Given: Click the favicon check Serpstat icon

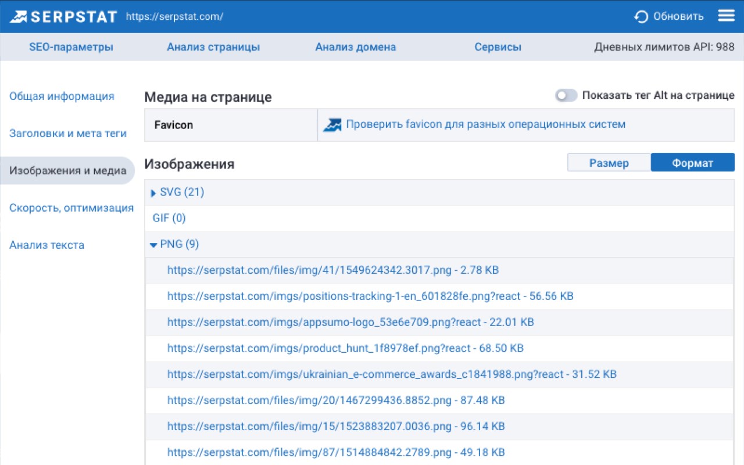Looking at the screenshot, I should (x=332, y=124).
